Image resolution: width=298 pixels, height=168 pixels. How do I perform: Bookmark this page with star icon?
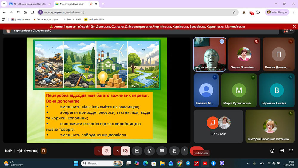(x=234, y=12)
